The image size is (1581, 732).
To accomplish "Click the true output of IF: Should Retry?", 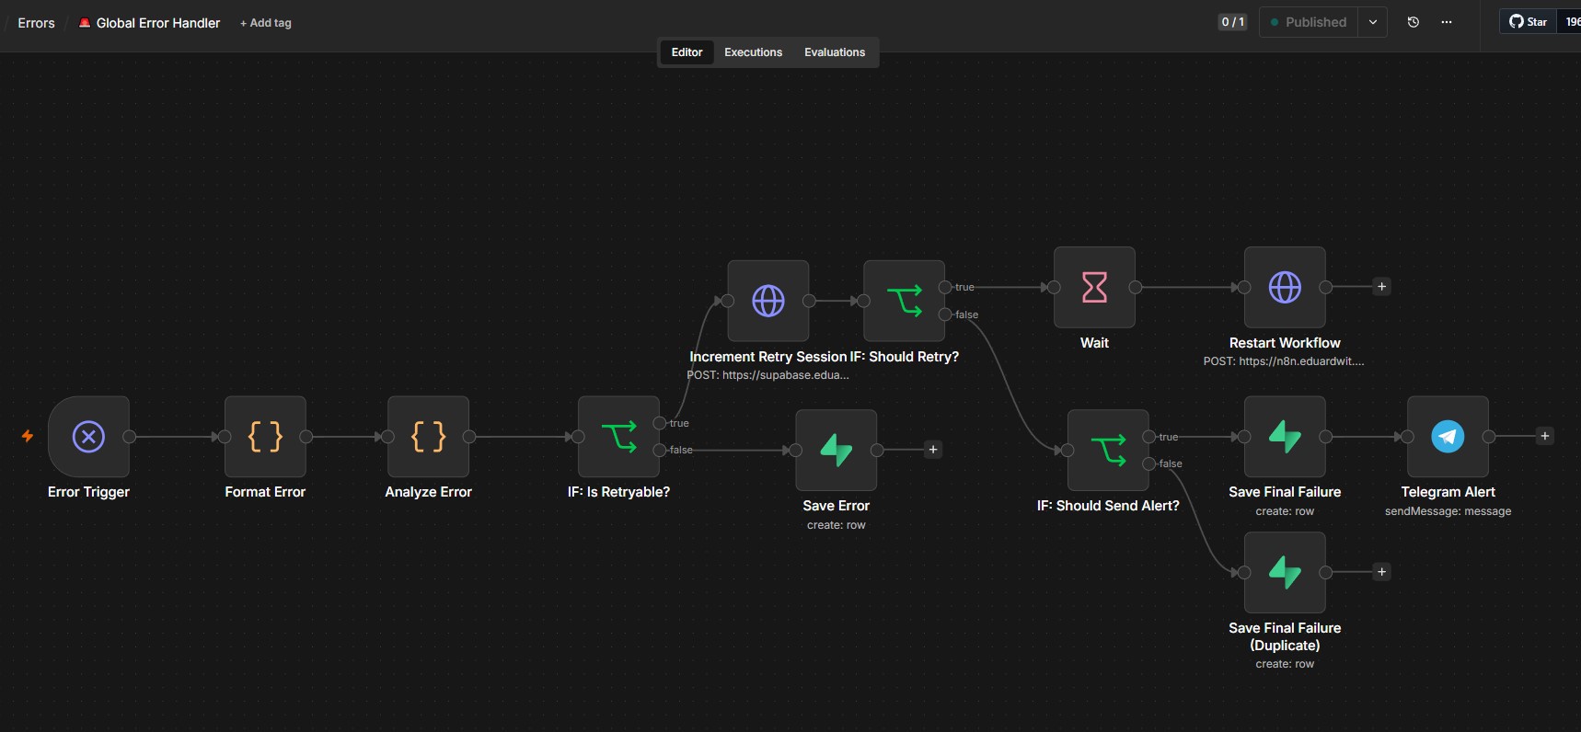I will tap(945, 287).
